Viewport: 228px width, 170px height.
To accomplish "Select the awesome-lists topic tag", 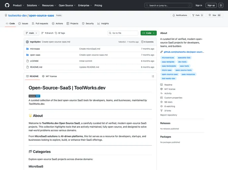I will (x=184, y=58).
